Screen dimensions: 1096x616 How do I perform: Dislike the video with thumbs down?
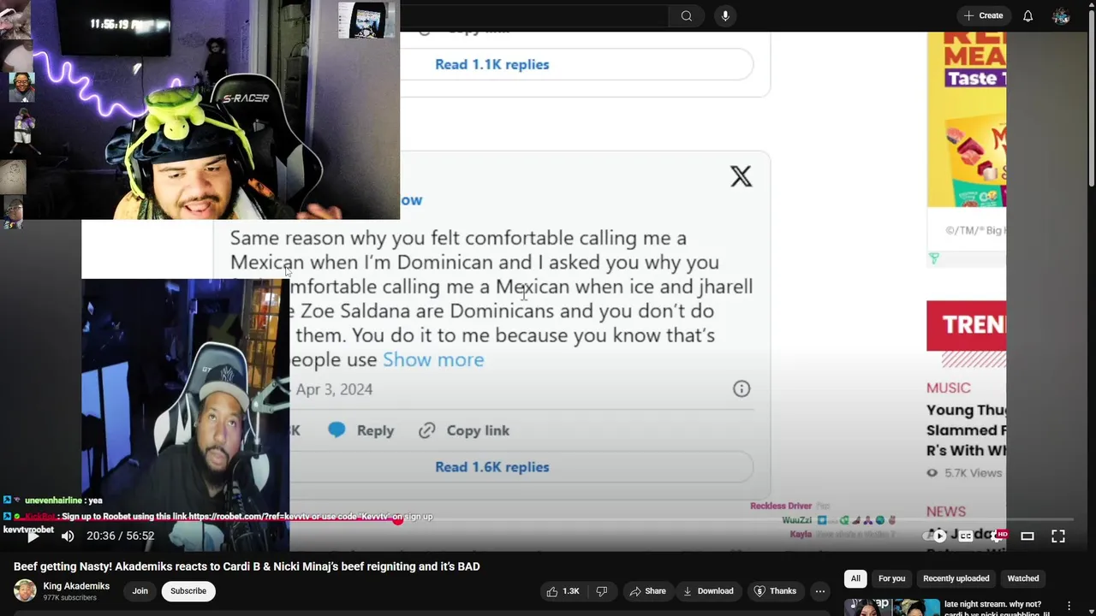tap(602, 591)
